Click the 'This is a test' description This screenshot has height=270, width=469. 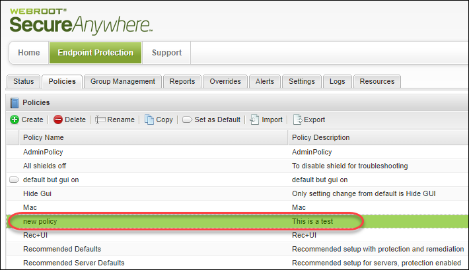tap(312, 221)
